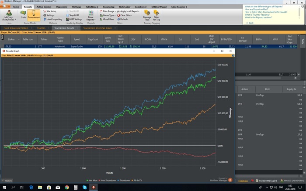Open the MrCrazy (PartyPoker) hero dropdown

coord(9,15)
